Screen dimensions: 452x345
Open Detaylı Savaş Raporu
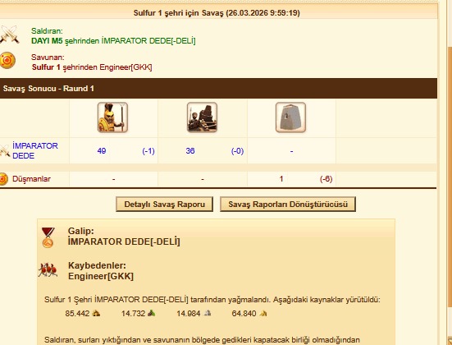pos(164,204)
